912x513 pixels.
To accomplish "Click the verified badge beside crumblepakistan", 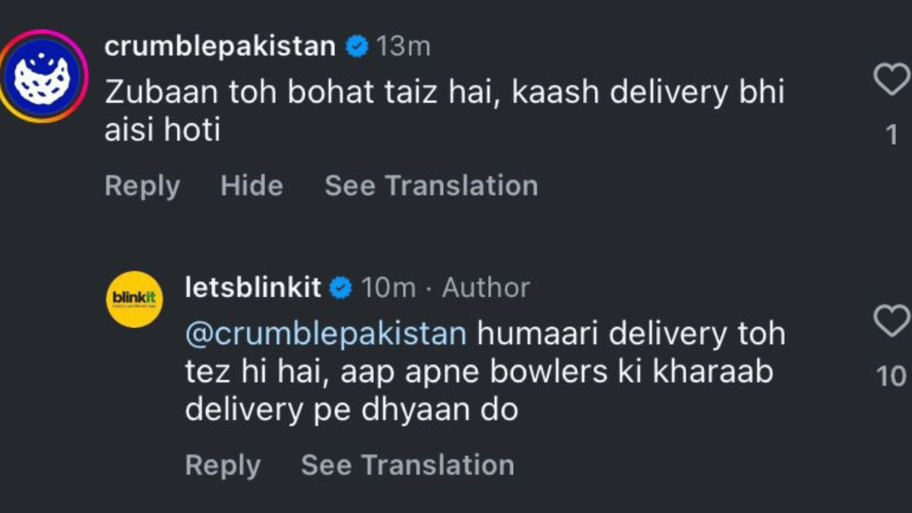I will 356,47.
